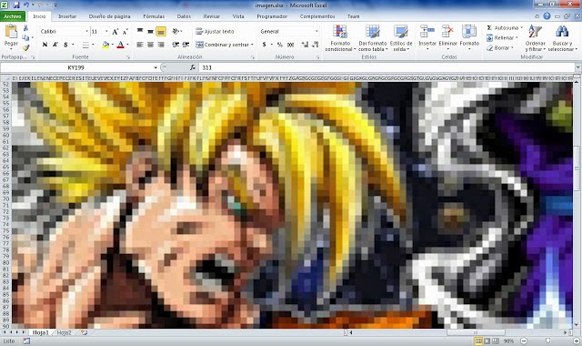Click the Name Box showing KY199
The height and width of the screenshot is (346, 582).
click(76, 67)
